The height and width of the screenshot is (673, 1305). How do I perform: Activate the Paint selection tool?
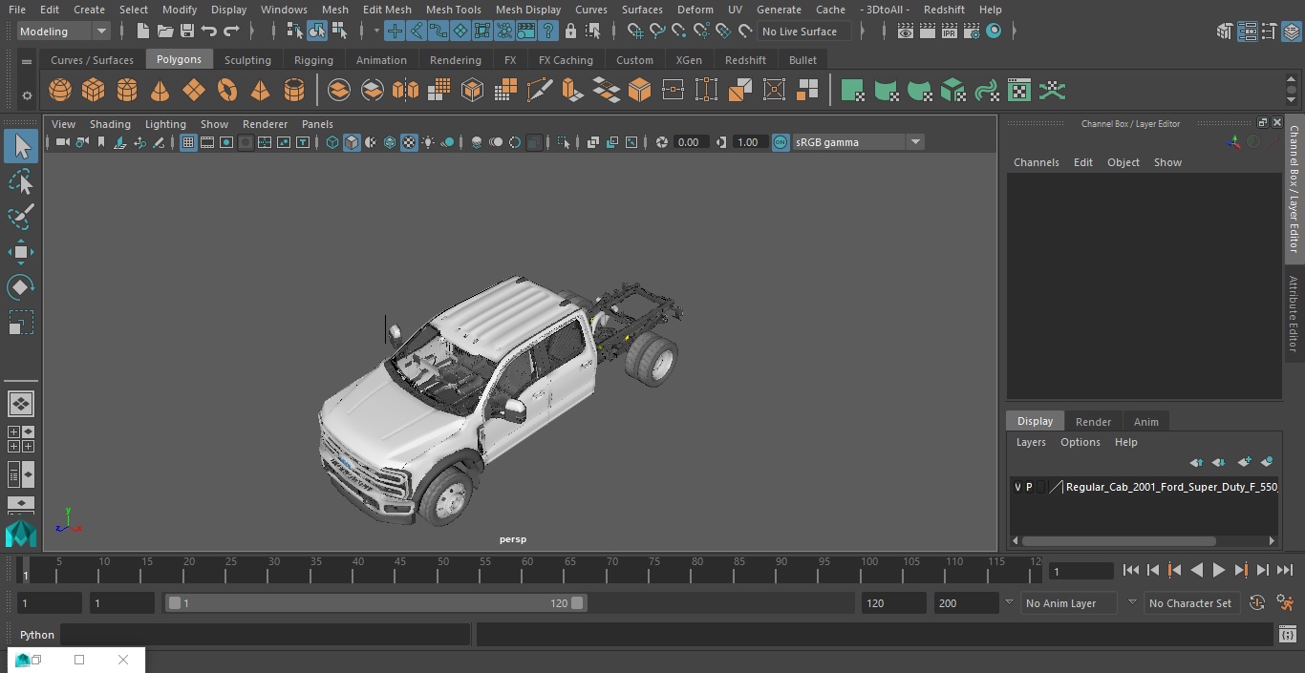coord(20,217)
